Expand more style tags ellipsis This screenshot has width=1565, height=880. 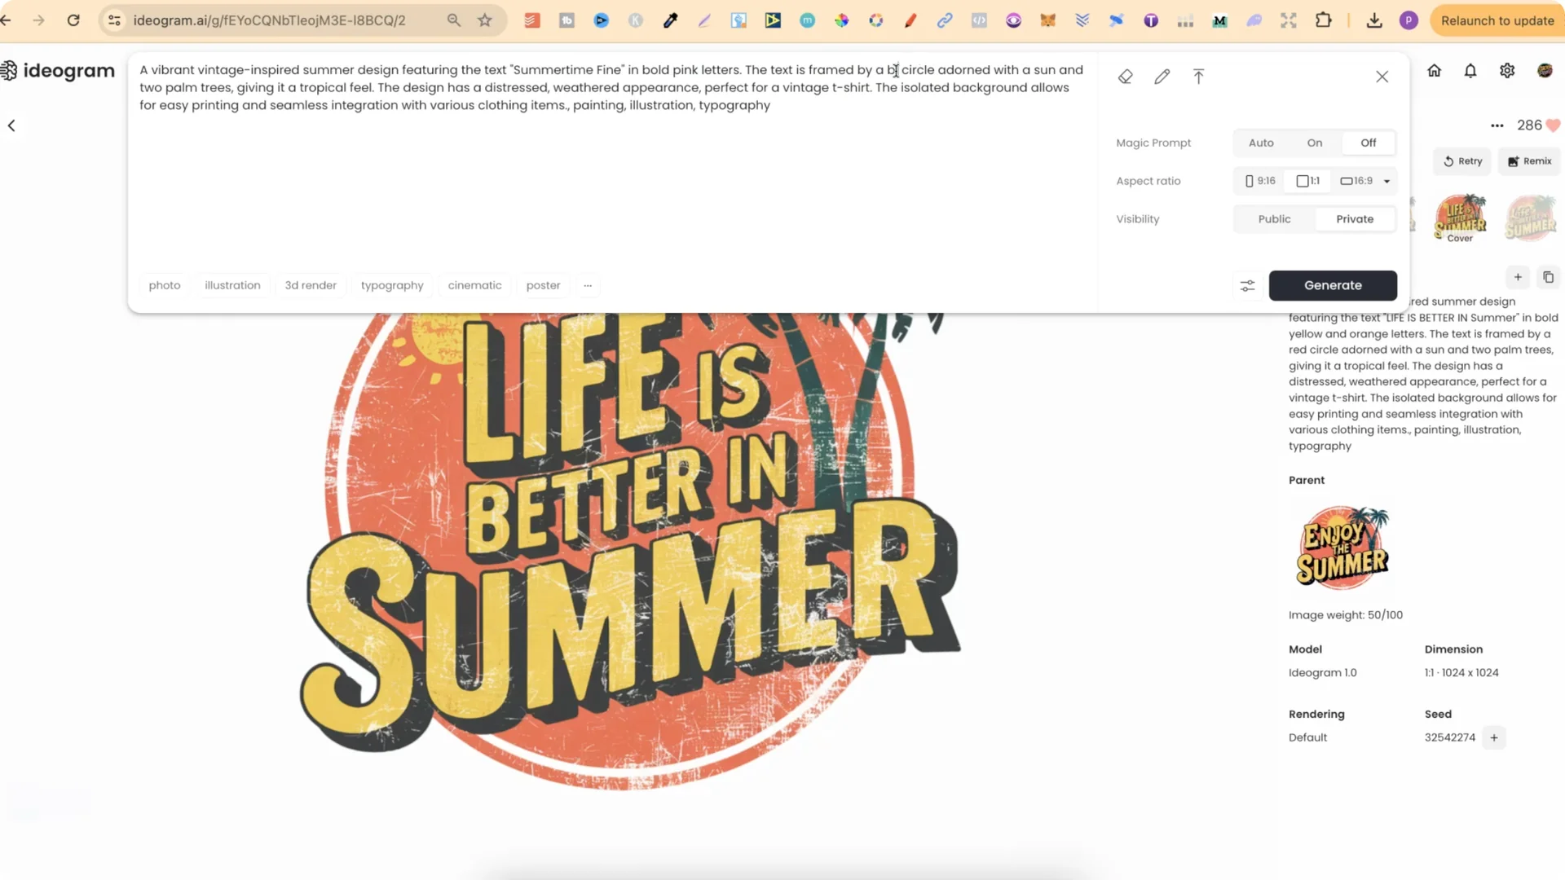(588, 286)
